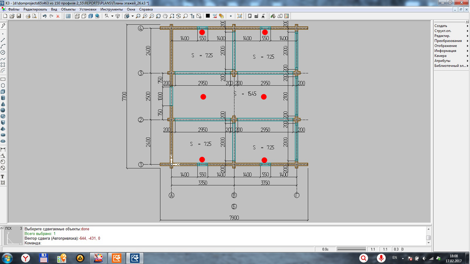Undo the last action
This screenshot has height=264, width=470.
pos(44,16)
